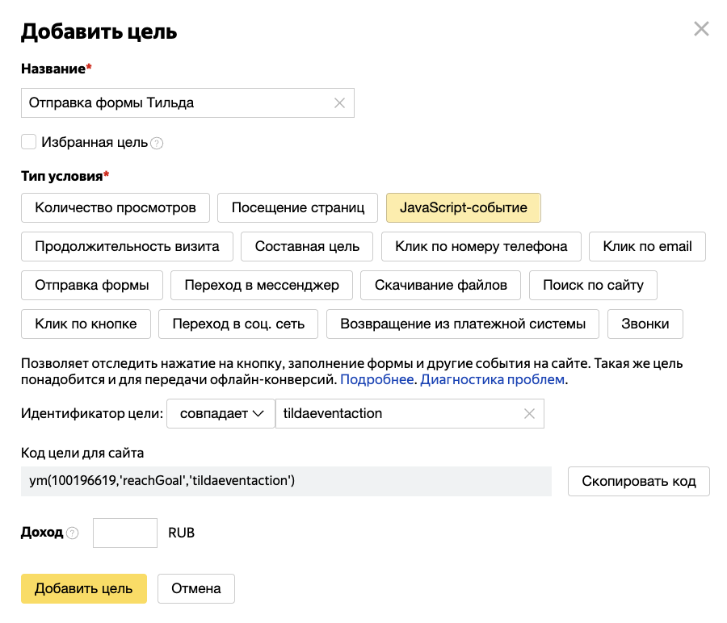
Task: Clear the text in the Название field
Action: 339,102
